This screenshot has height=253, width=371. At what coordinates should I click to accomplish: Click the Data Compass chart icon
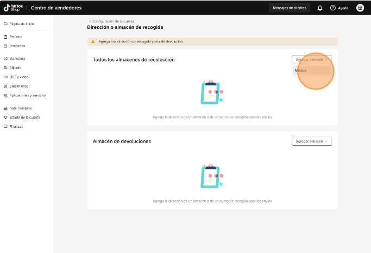point(5,108)
